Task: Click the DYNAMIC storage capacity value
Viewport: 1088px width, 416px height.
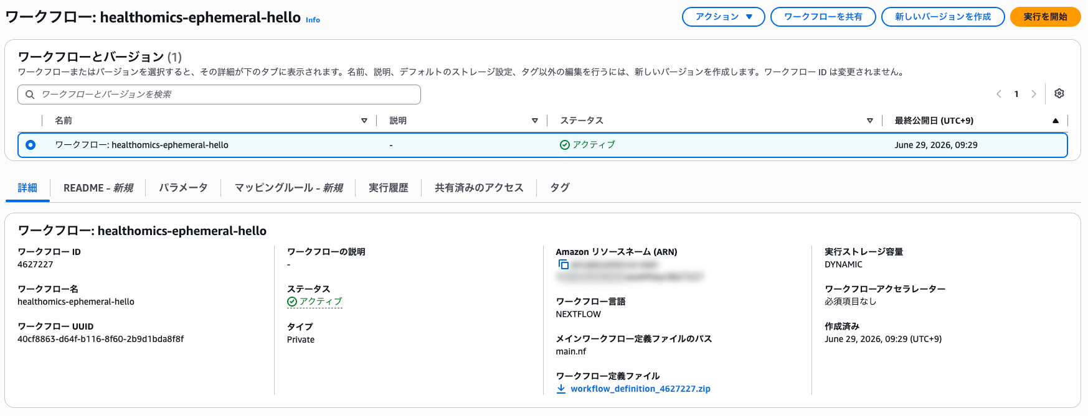Action: [x=844, y=264]
